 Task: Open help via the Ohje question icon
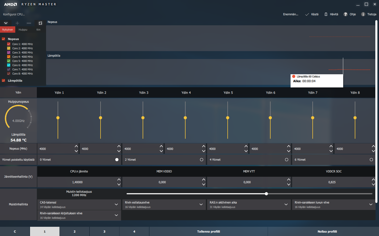346,14
